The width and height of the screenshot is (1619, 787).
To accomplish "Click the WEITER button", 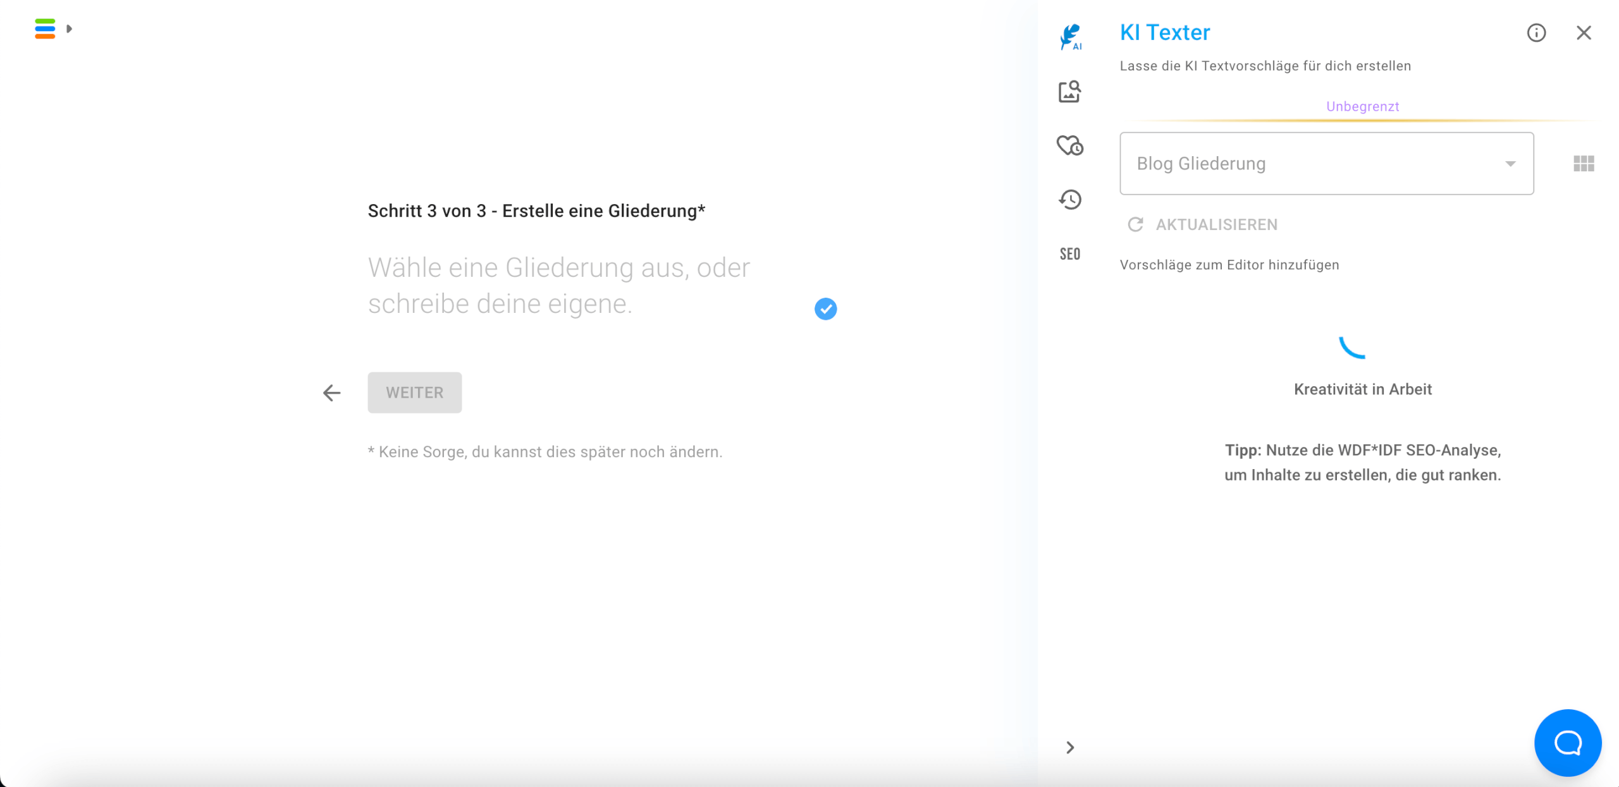I will [415, 393].
